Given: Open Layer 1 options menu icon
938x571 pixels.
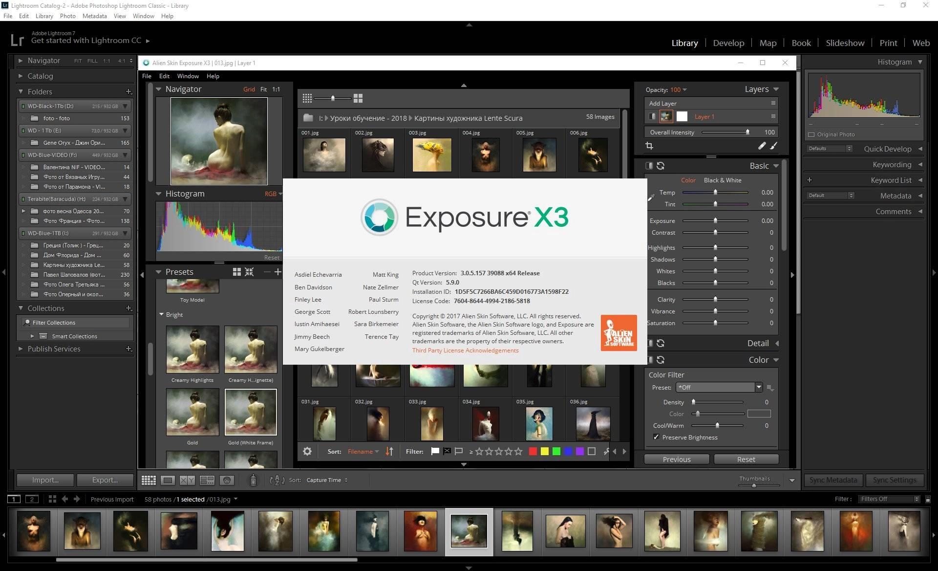Looking at the screenshot, I should (x=773, y=116).
